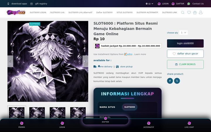Share product on X (Twitter)
The width and height of the screenshot is (211, 132).
tap(177, 81)
